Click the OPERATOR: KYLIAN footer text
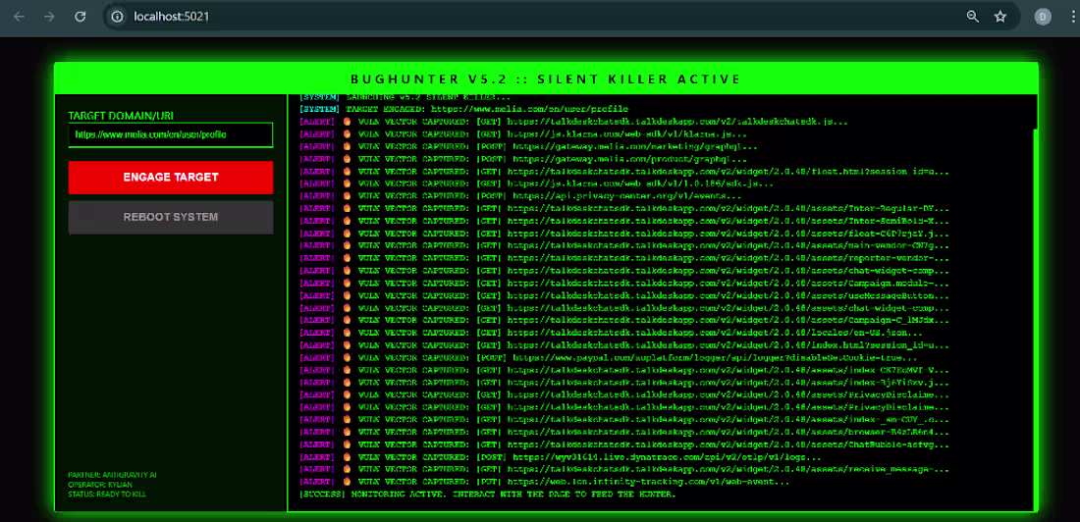Screen dimensions: 1080x522 point(100,484)
